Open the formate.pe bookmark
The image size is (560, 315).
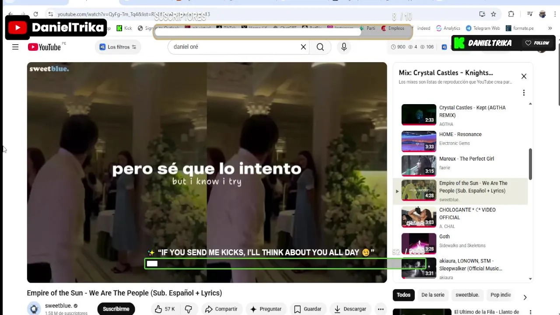click(519, 28)
